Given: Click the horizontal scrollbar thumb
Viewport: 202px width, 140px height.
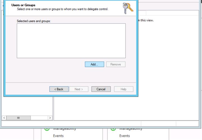Looking at the screenshot, I should click(x=19, y=118).
